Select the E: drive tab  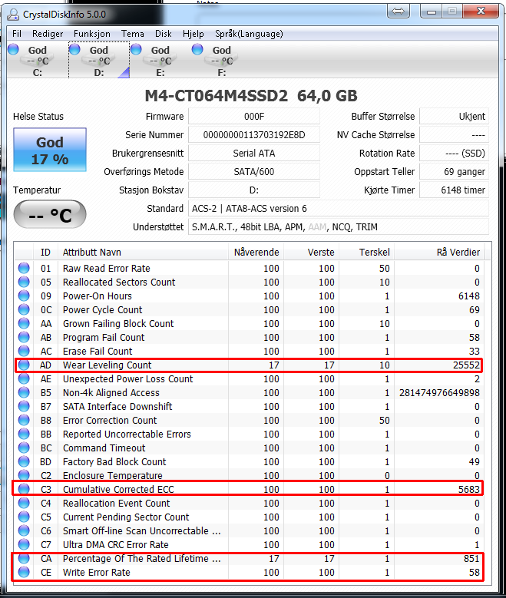[x=160, y=61]
